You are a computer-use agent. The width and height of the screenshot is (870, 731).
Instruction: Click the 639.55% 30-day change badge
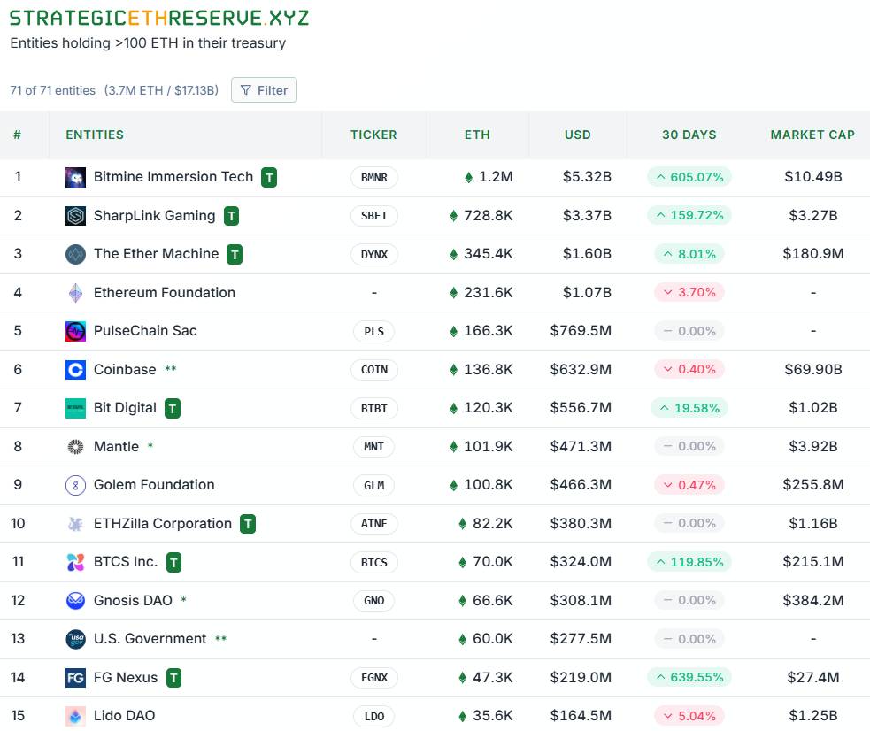tap(689, 677)
